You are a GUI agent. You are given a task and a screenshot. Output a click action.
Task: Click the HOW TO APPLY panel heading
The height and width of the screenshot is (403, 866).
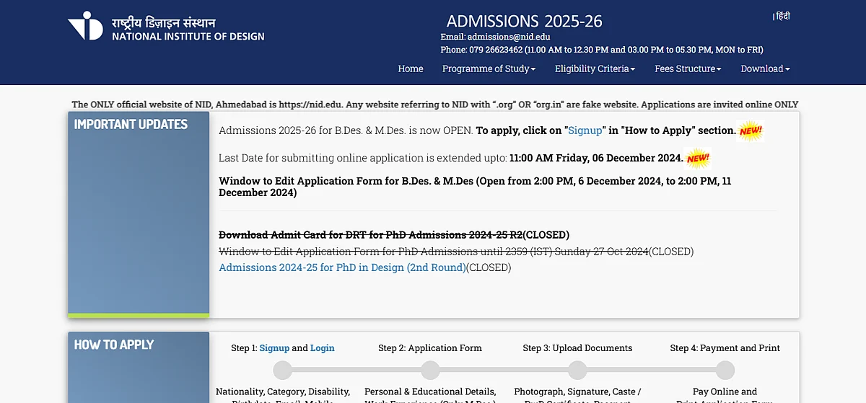pyautogui.click(x=114, y=345)
